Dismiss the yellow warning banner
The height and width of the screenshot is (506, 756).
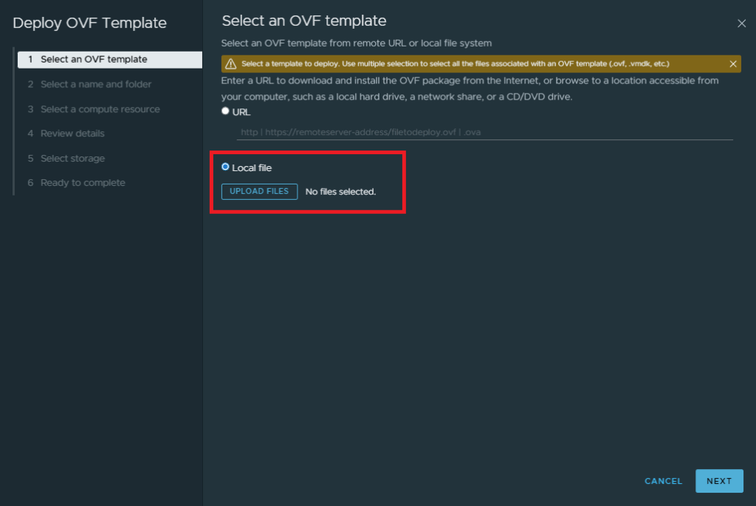[x=733, y=64]
